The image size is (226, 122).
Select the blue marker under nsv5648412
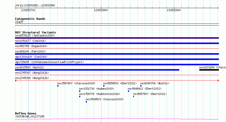coord(128,91)
